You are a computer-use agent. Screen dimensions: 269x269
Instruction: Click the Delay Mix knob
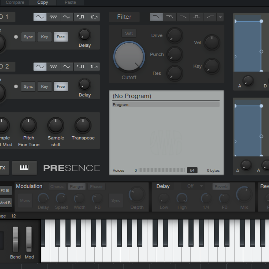244,195
